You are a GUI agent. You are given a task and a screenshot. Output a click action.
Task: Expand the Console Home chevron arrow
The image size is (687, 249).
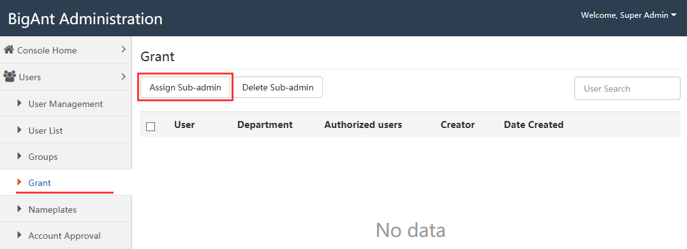(x=123, y=50)
